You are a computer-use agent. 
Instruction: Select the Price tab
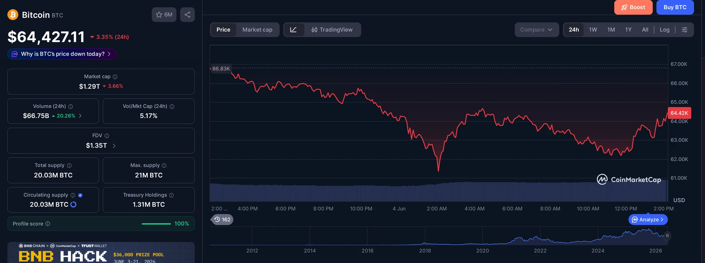coord(223,30)
